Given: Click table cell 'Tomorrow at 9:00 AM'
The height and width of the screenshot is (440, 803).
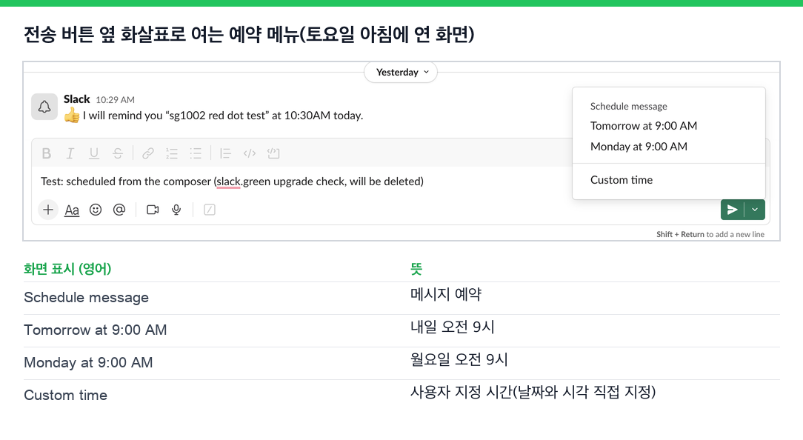Looking at the screenshot, I should 96,330.
